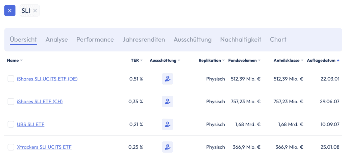Sort by TER column header
This screenshot has width=346, height=157.
tap(137, 60)
